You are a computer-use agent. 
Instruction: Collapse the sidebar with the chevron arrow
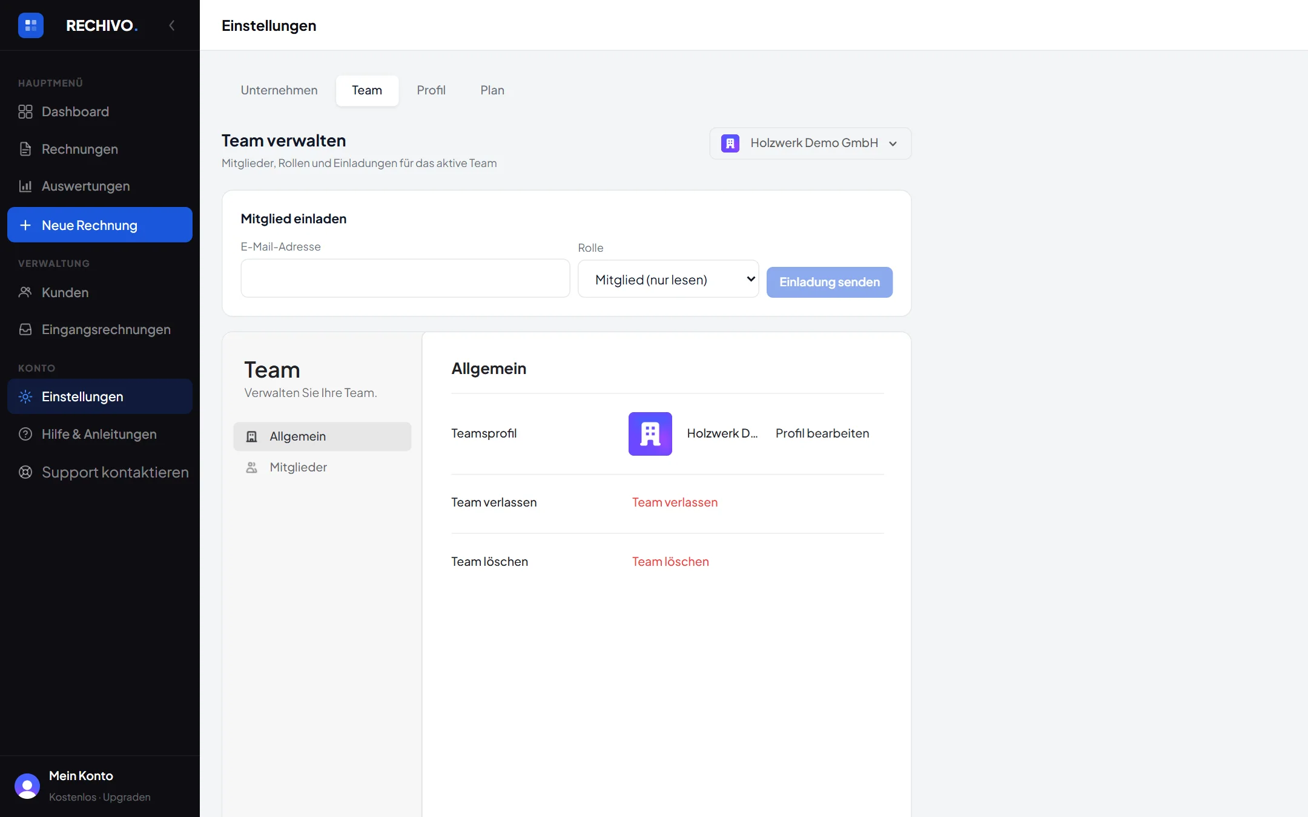(x=172, y=25)
